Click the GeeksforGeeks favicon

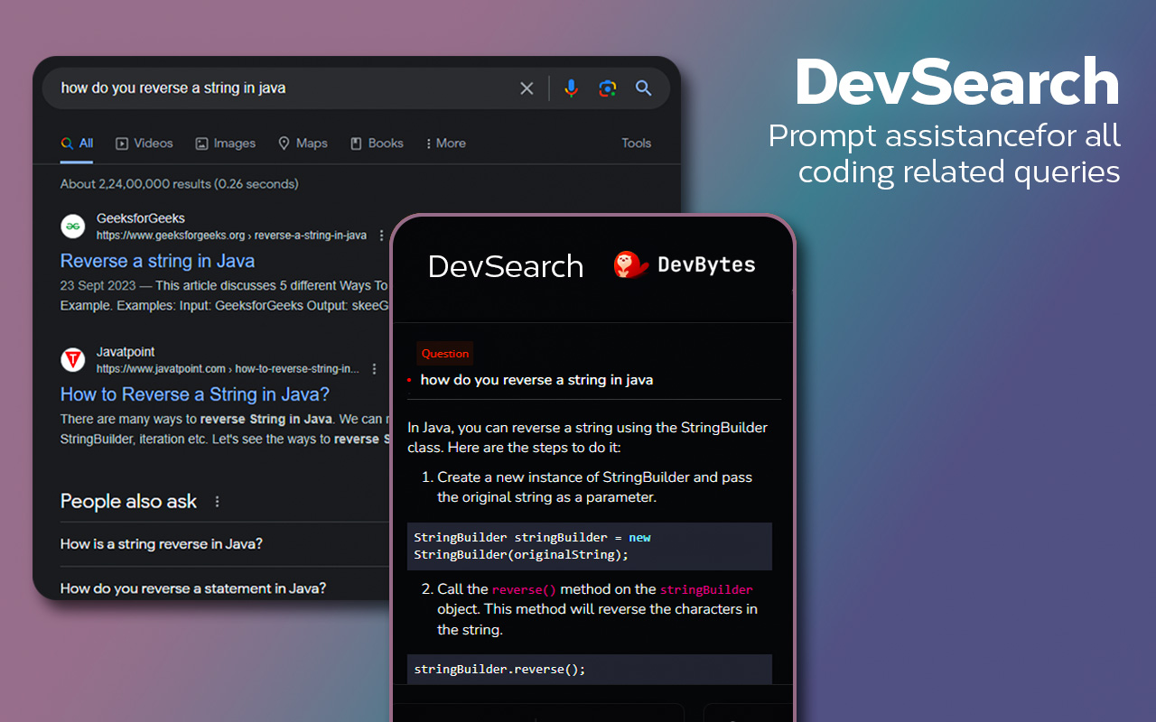pyautogui.click(x=73, y=227)
